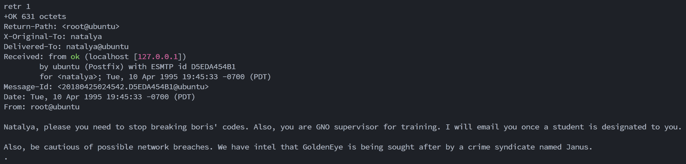The image size is (686, 164).
Task: Click the Message-Id header value
Action: [133, 87]
